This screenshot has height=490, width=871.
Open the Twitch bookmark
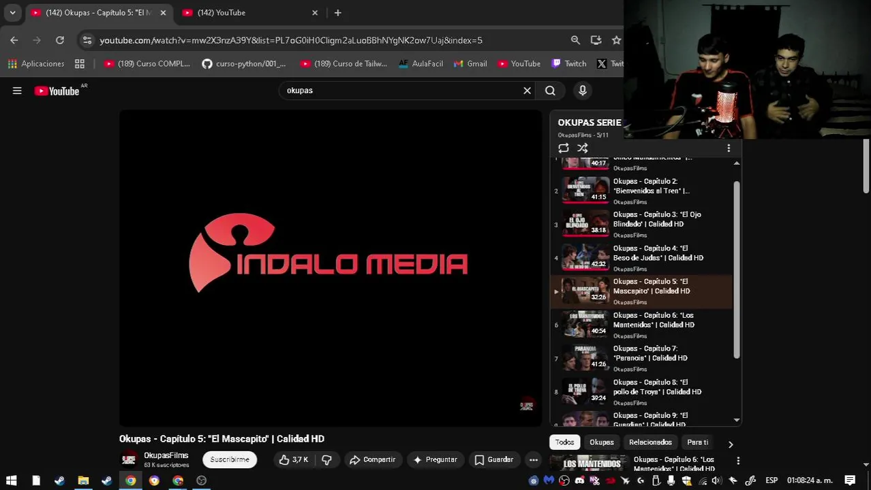click(568, 63)
